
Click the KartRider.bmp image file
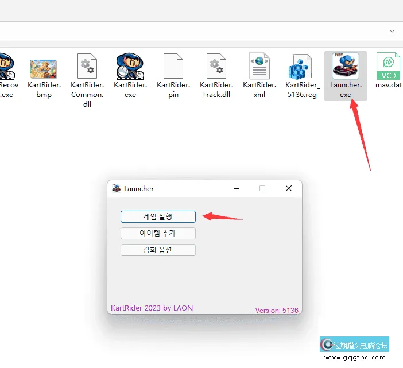(x=44, y=67)
